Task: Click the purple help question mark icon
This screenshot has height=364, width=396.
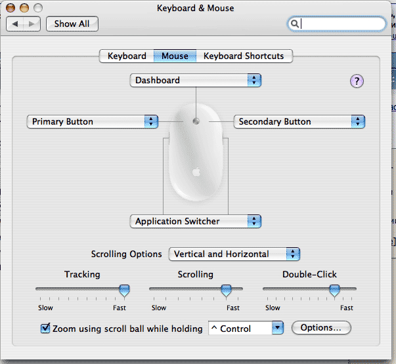Action: click(357, 81)
